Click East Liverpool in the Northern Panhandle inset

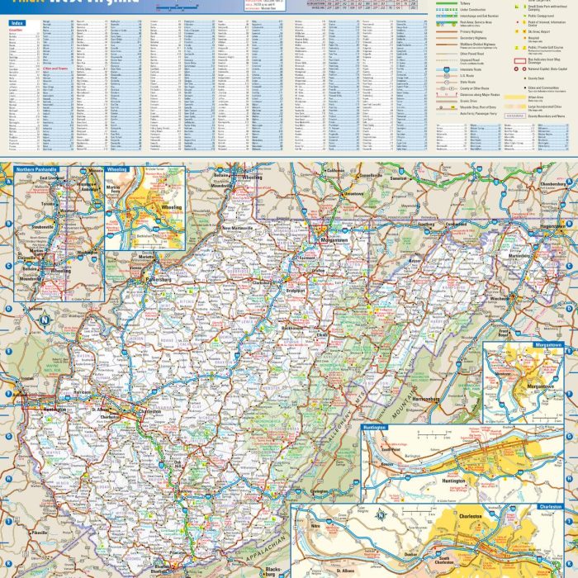coord(52,178)
